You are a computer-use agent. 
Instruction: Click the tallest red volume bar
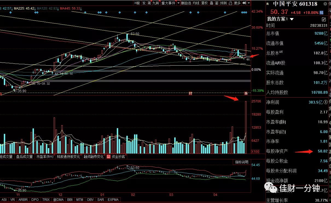[246, 127]
